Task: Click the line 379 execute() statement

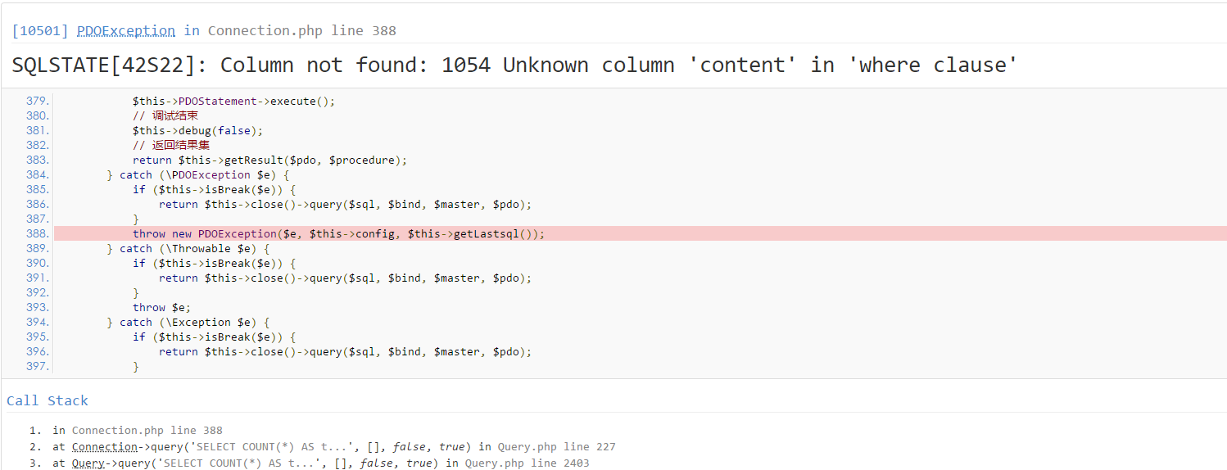Action: pos(233,102)
